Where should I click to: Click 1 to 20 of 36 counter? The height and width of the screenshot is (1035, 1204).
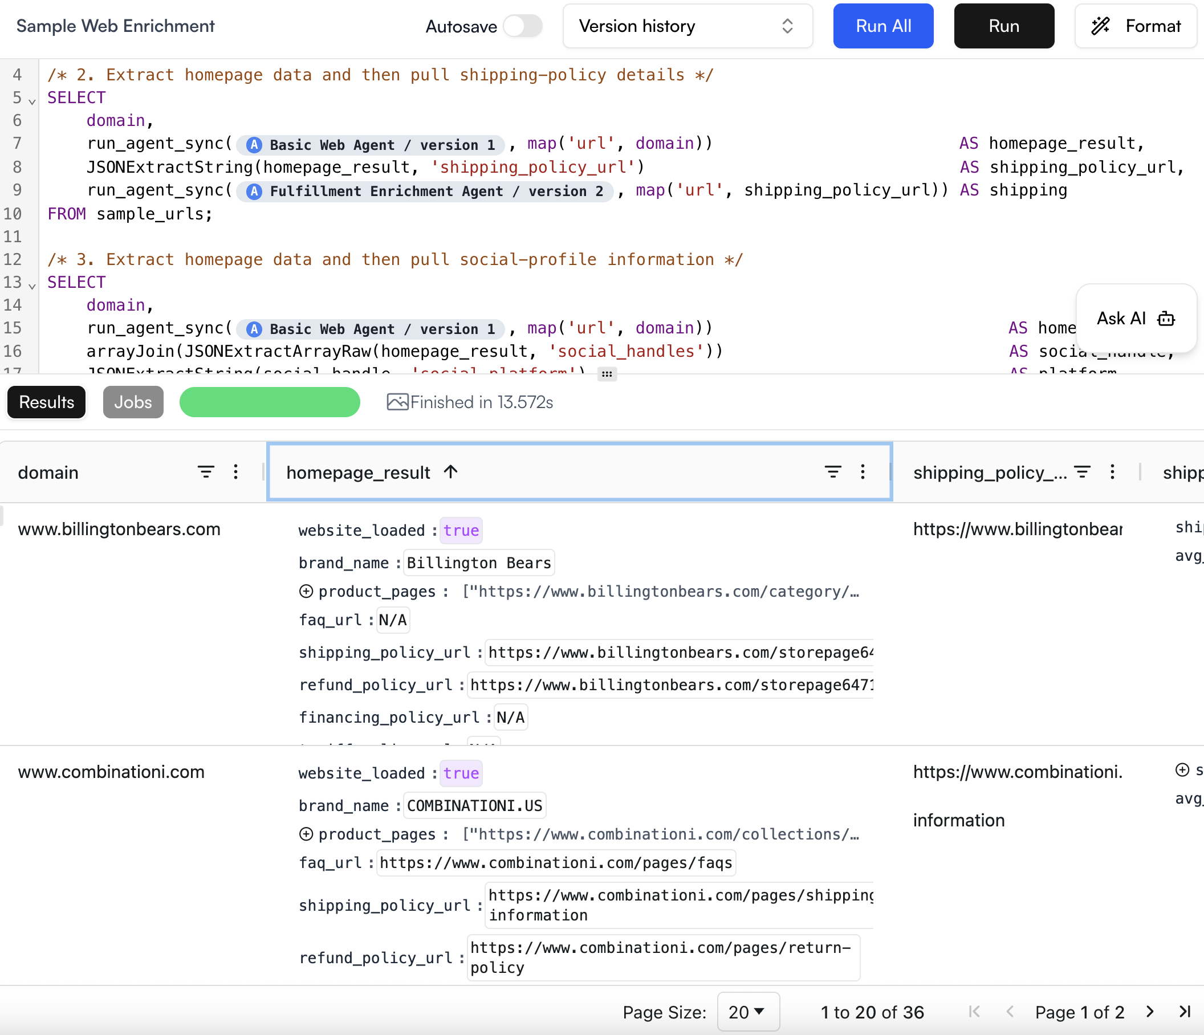(872, 1012)
